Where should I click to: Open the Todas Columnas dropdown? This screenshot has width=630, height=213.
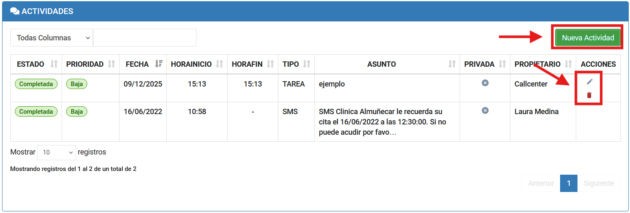[52, 38]
